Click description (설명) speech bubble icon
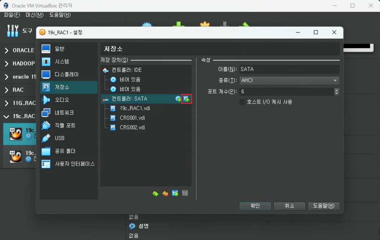Viewport: 380px width, 240px height. pos(132,226)
